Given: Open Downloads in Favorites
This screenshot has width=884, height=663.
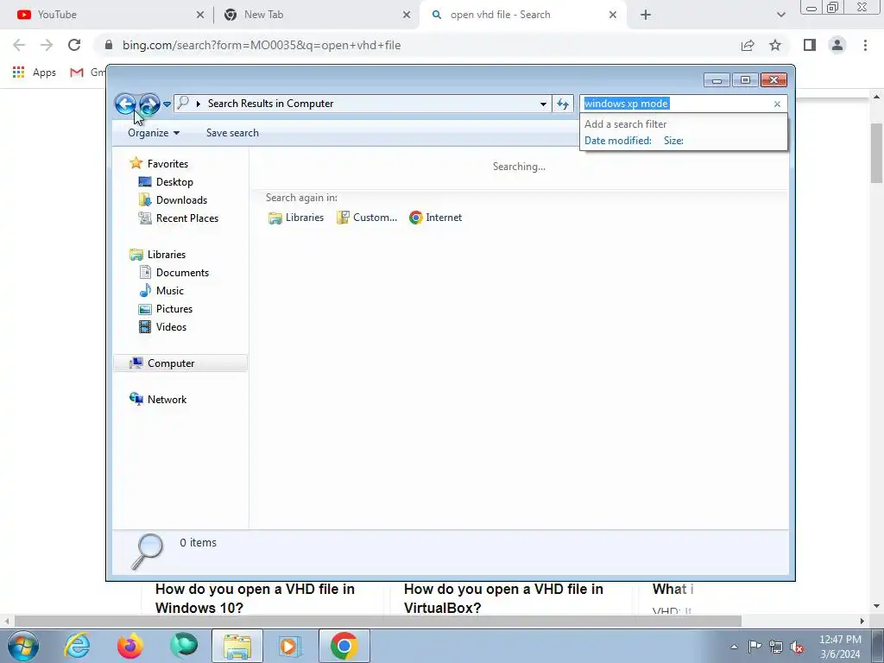Looking at the screenshot, I should 181,200.
